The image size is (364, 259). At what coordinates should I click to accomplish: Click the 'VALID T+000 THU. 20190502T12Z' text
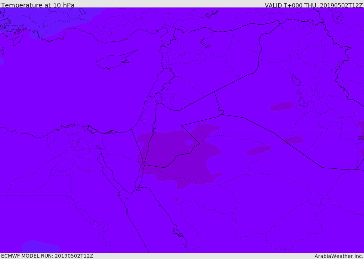pos(314,5)
